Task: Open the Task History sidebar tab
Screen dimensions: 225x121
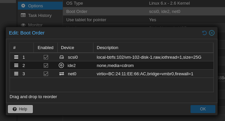Action: pyautogui.click(x=40, y=15)
